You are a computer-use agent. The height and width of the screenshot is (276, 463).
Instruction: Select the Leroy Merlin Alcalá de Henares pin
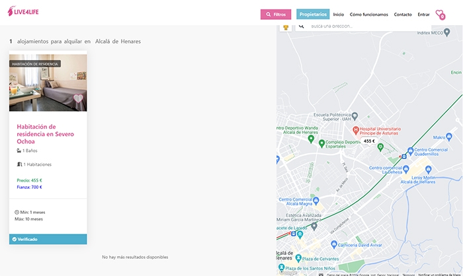(429, 169)
